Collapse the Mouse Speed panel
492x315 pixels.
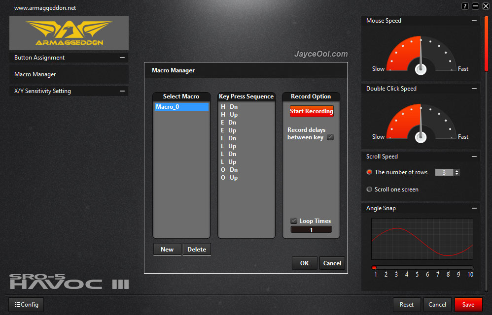474,21
